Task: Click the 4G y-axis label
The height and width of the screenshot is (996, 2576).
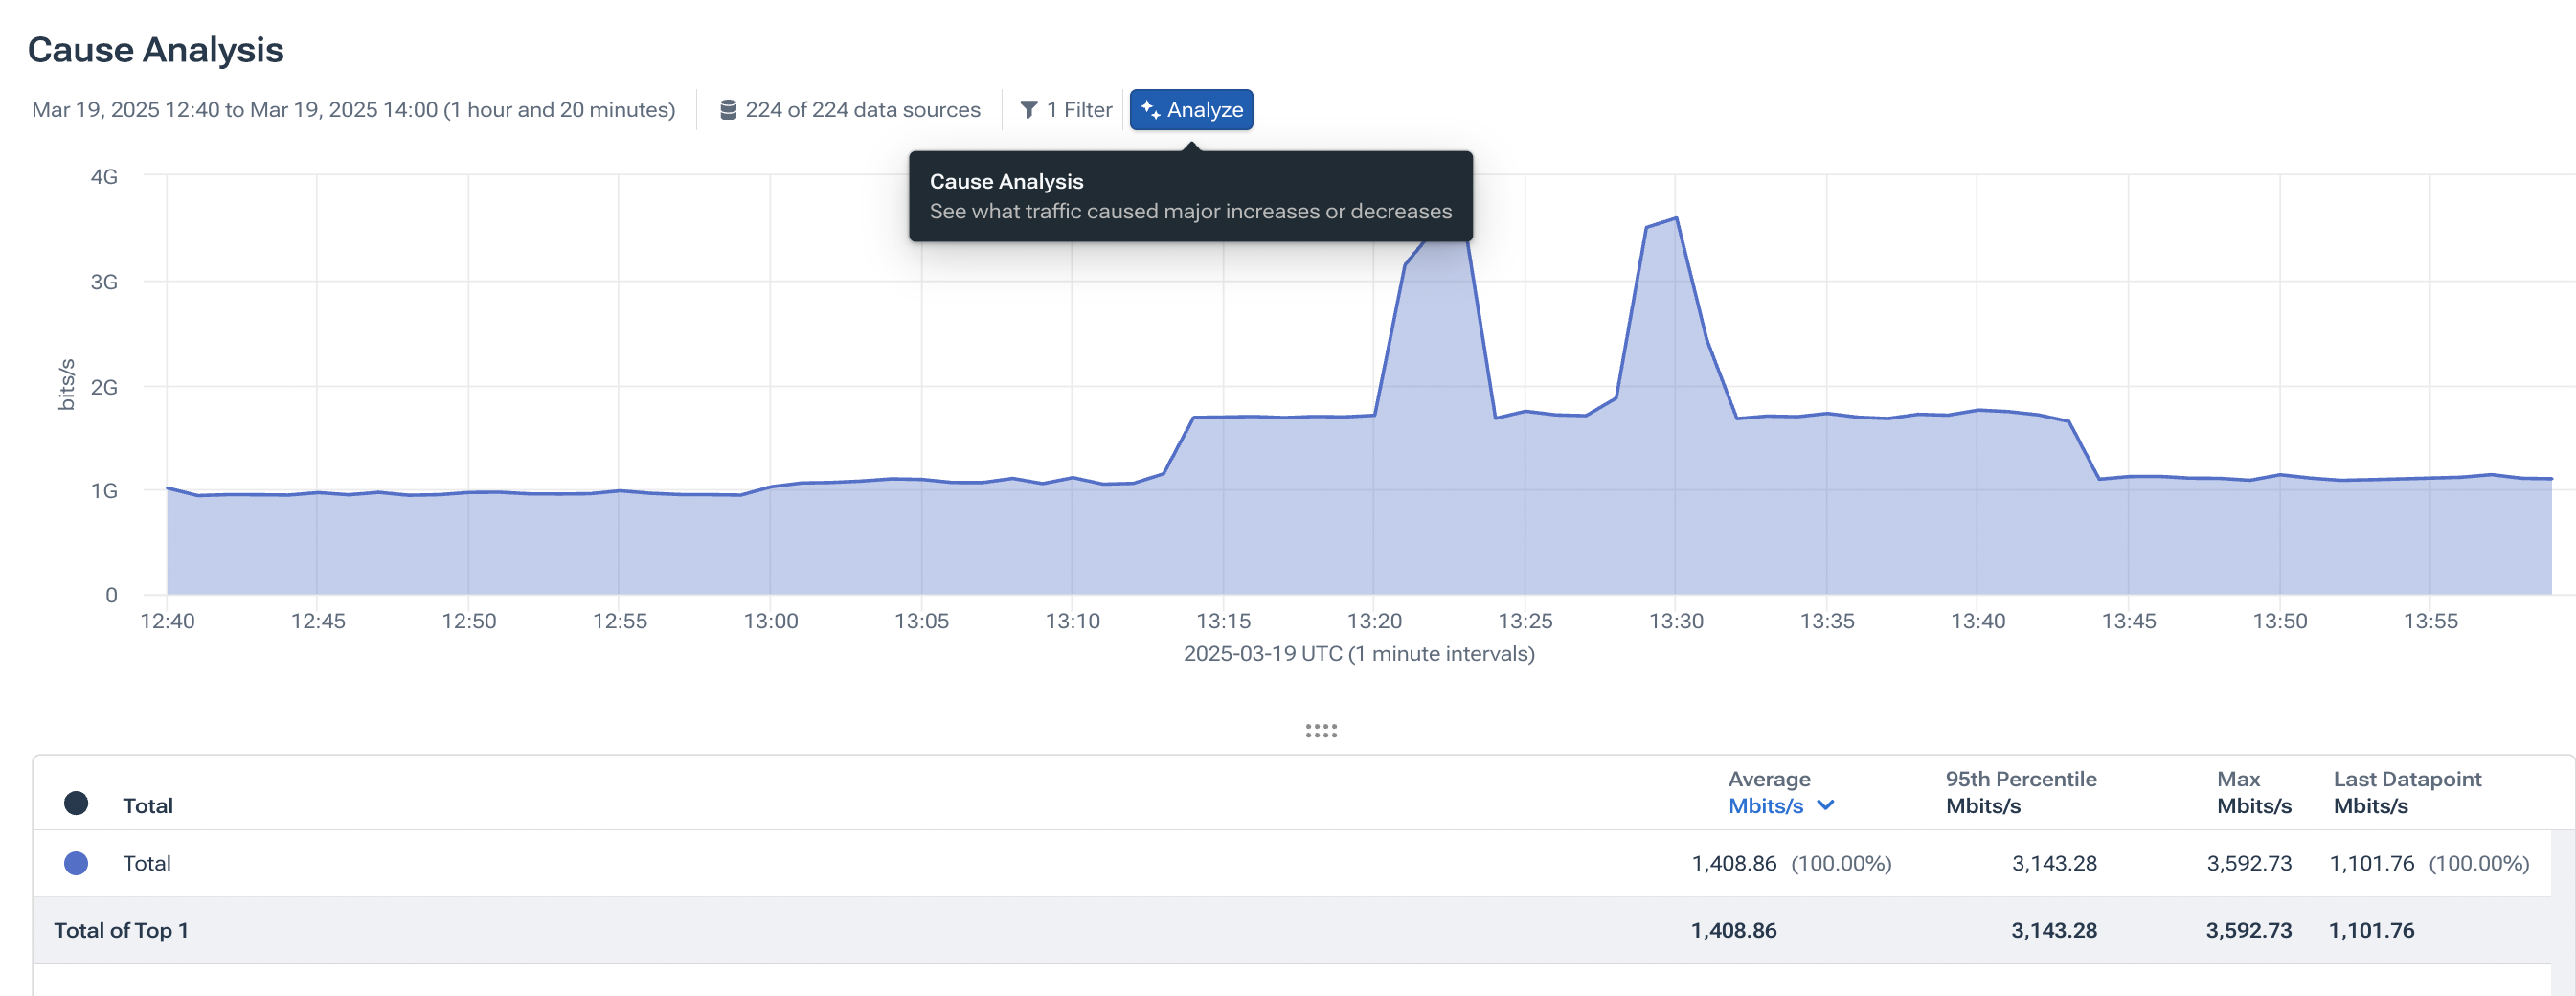Action: 104,177
